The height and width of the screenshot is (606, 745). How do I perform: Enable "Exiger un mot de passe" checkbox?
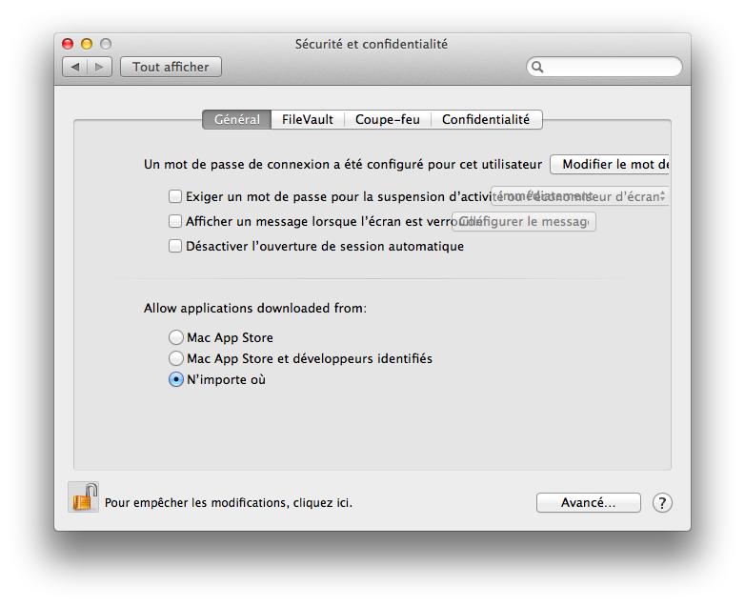[x=175, y=196]
